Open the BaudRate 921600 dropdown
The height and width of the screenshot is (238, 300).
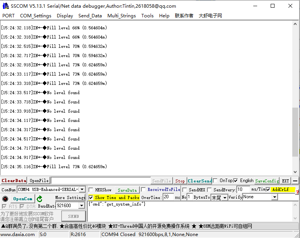81,206
